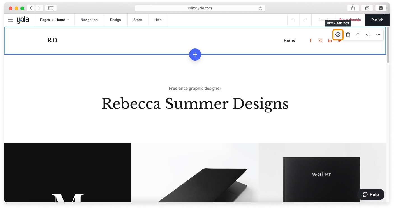Open the Navigation menu

(89, 20)
